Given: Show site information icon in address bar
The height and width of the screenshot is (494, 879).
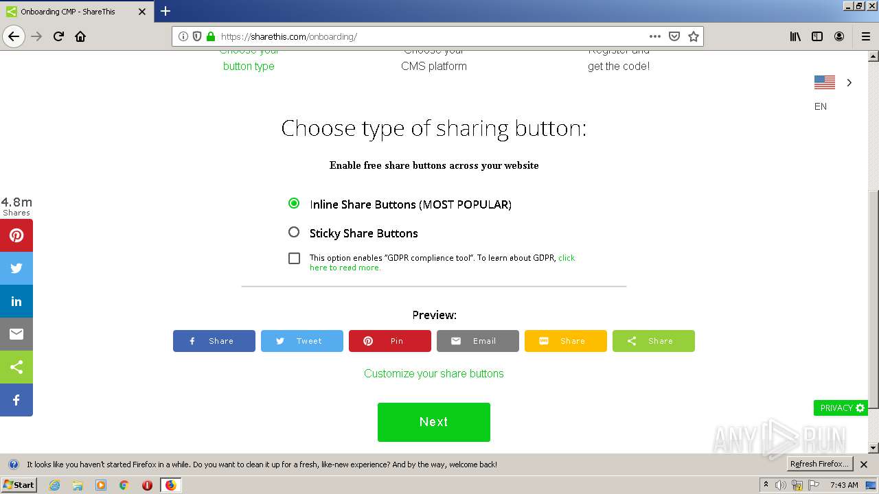Looking at the screenshot, I should [x=183, y=36].
